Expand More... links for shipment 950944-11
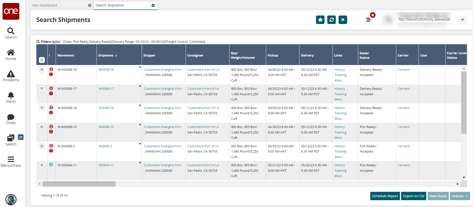 (339, 176)
